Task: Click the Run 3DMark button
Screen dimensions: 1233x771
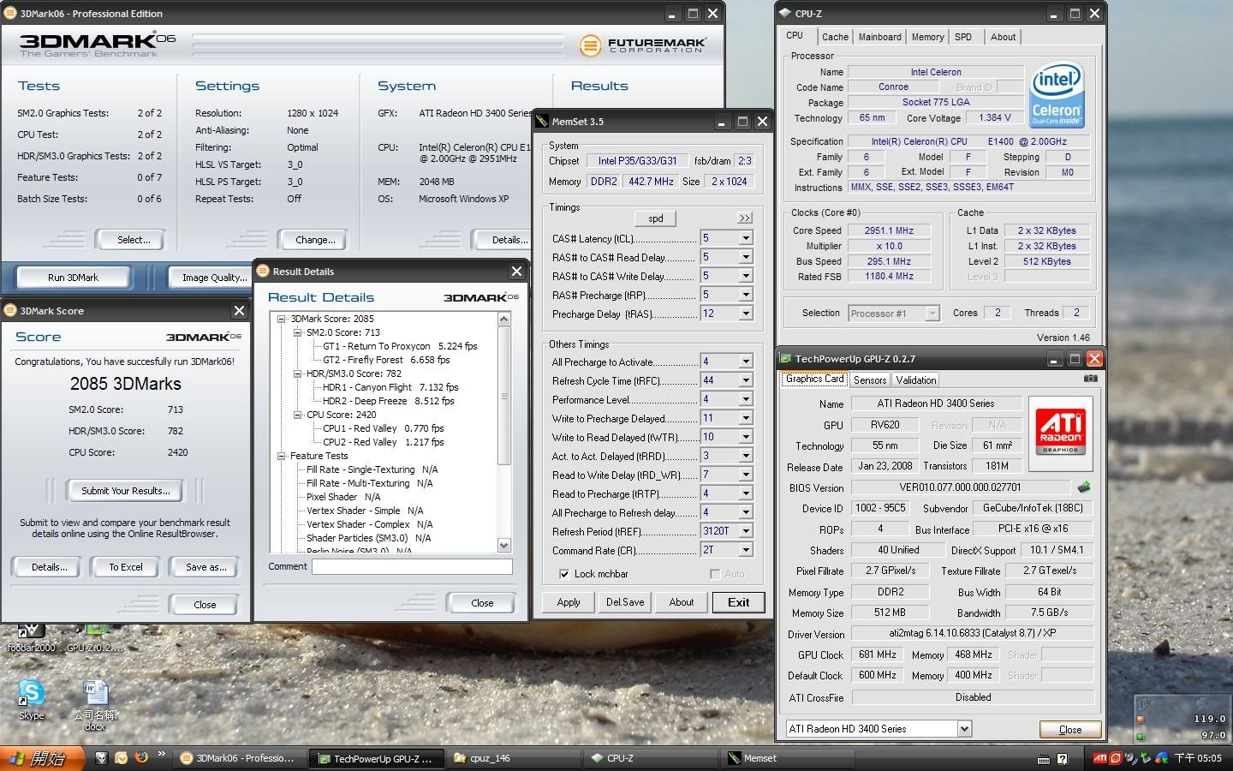Action: tap(74, 278)
